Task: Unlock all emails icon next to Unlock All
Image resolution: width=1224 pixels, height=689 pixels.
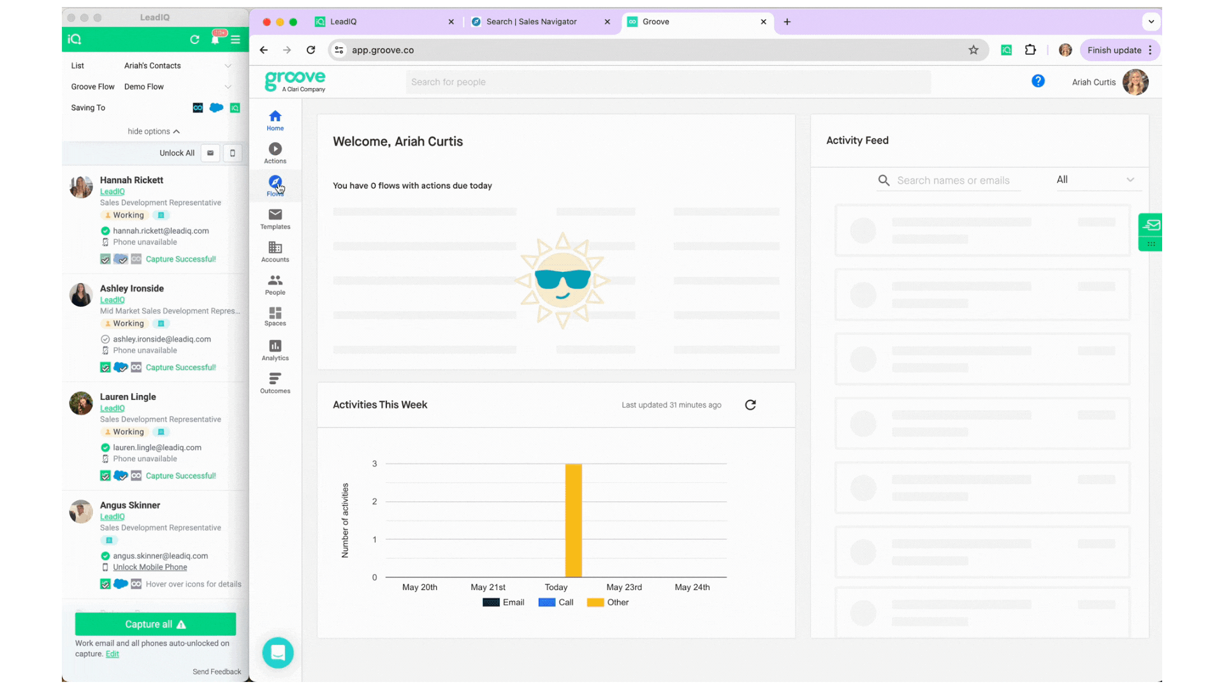Action: [x=210, y=153]
